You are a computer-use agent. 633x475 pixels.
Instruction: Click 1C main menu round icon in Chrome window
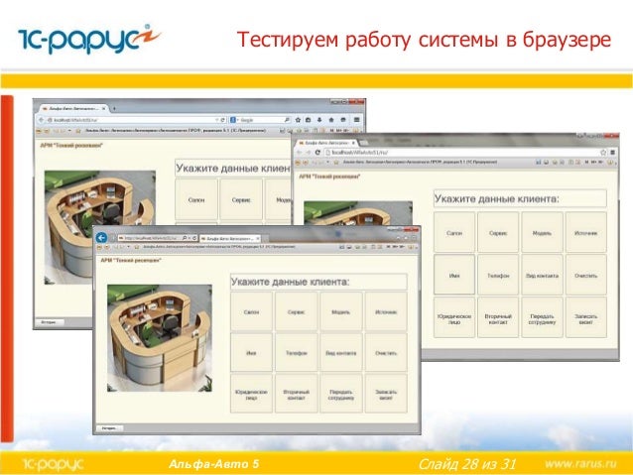pos(299,163)
